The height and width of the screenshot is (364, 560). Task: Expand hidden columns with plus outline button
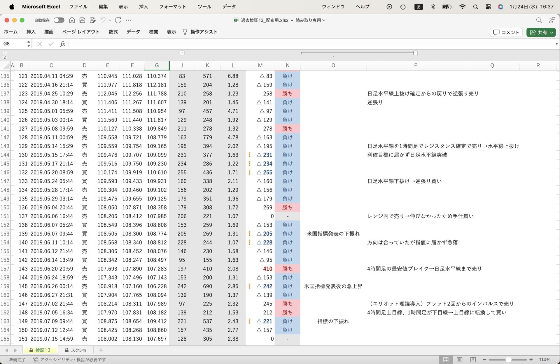[182, 53]
